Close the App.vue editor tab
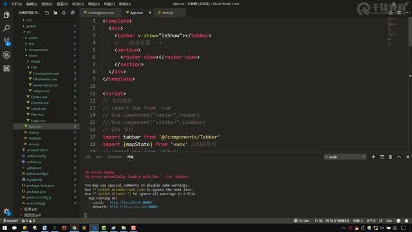 coord(150,13)
